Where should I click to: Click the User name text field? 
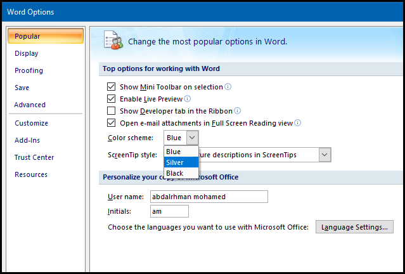(209, 197)
